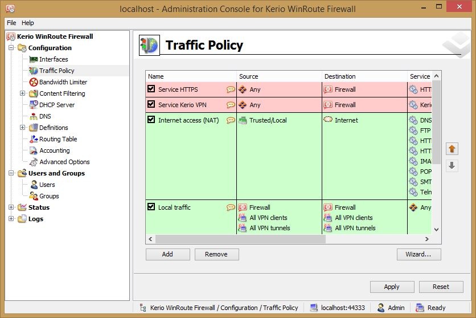
Task: Click the horizontal scrollbar thumb
Action: 240,239
